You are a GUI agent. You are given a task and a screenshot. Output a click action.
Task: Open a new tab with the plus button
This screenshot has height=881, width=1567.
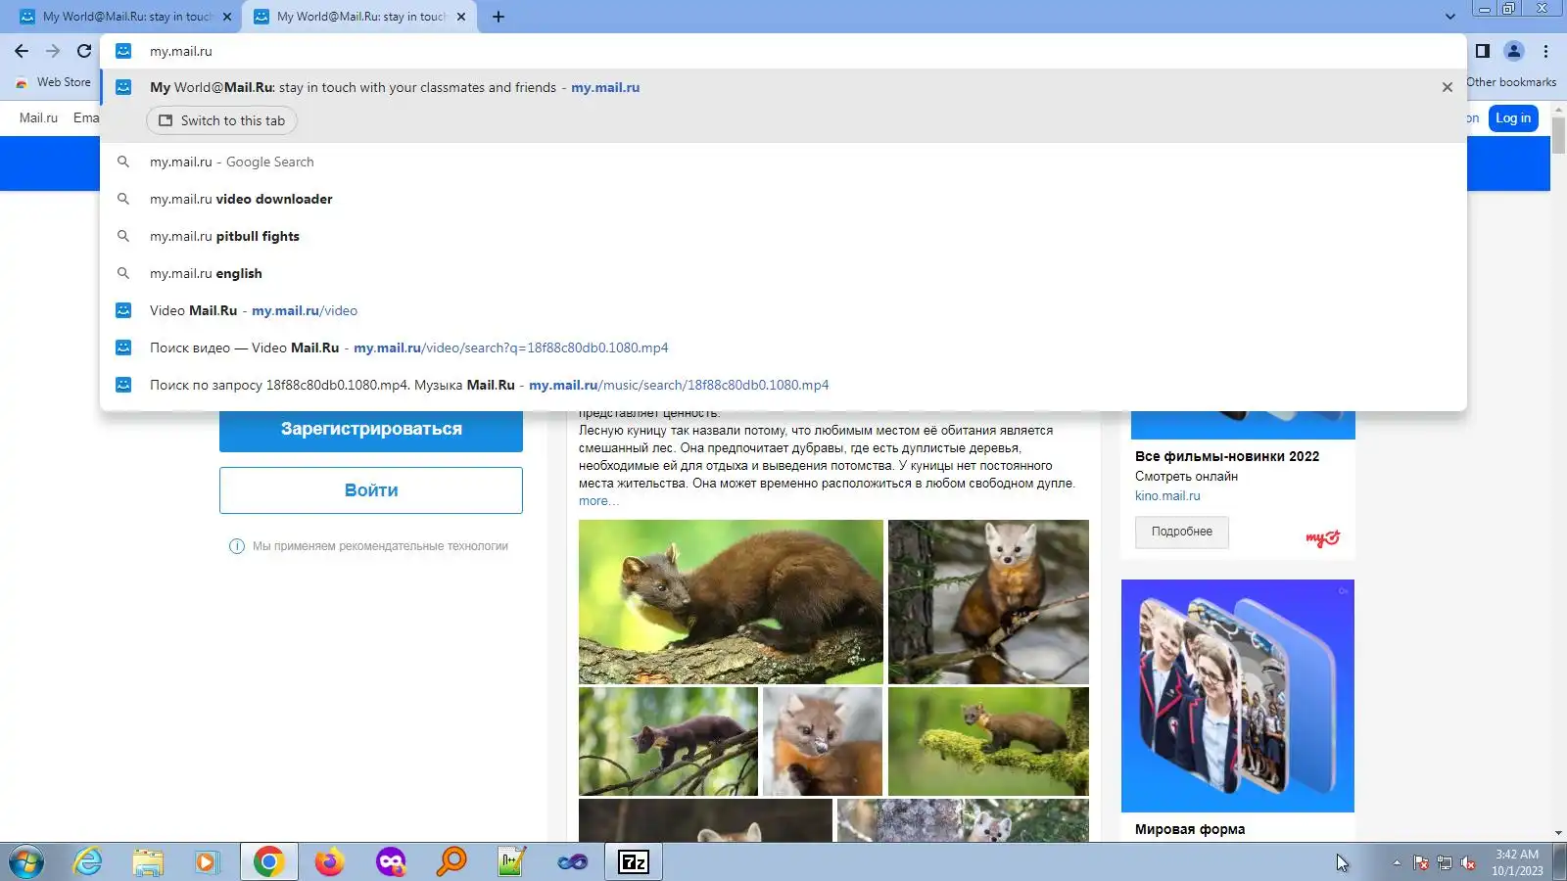tap(499, 17)
